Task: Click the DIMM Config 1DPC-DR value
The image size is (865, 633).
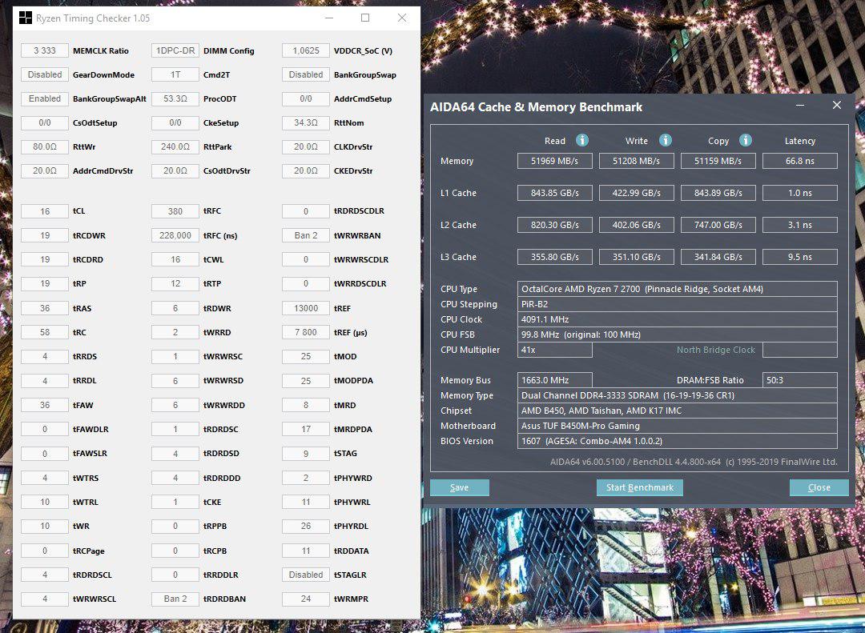Action: tap(175, 50)
